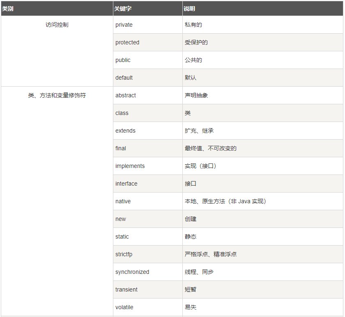Click the static keyword cell
The image size is (345, 317).
147,237
